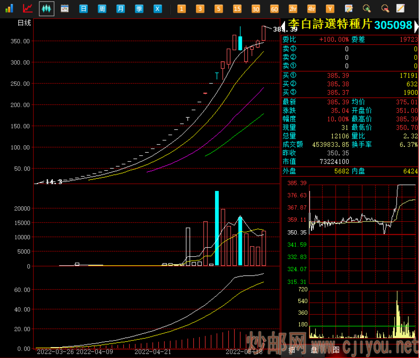This screenshot has width=420, height=358.
Task: Switch to monthly period 月 button
Action: click(121, 9)
